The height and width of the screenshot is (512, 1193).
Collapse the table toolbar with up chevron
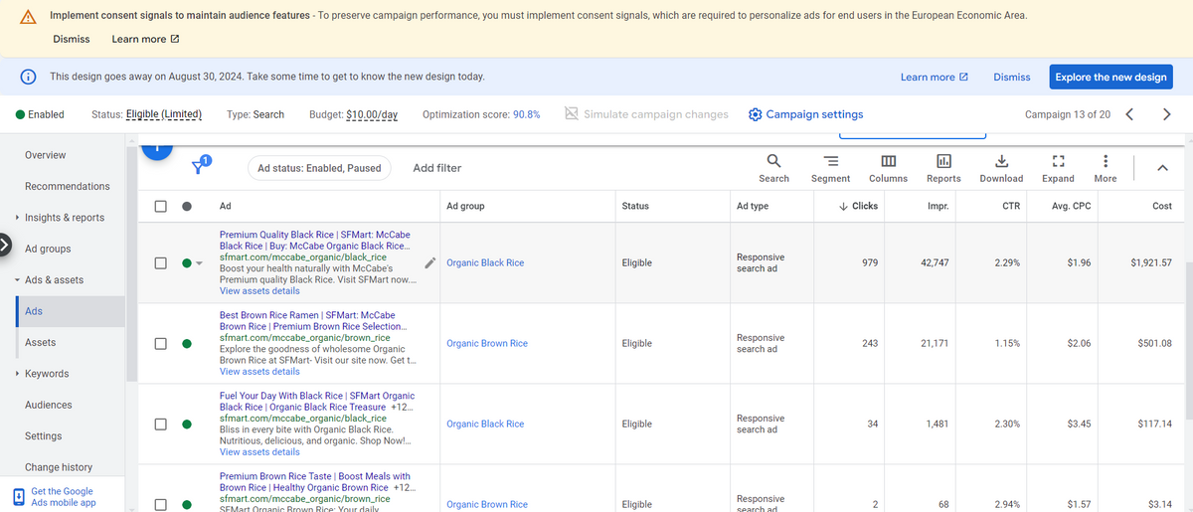point(1163,168)
